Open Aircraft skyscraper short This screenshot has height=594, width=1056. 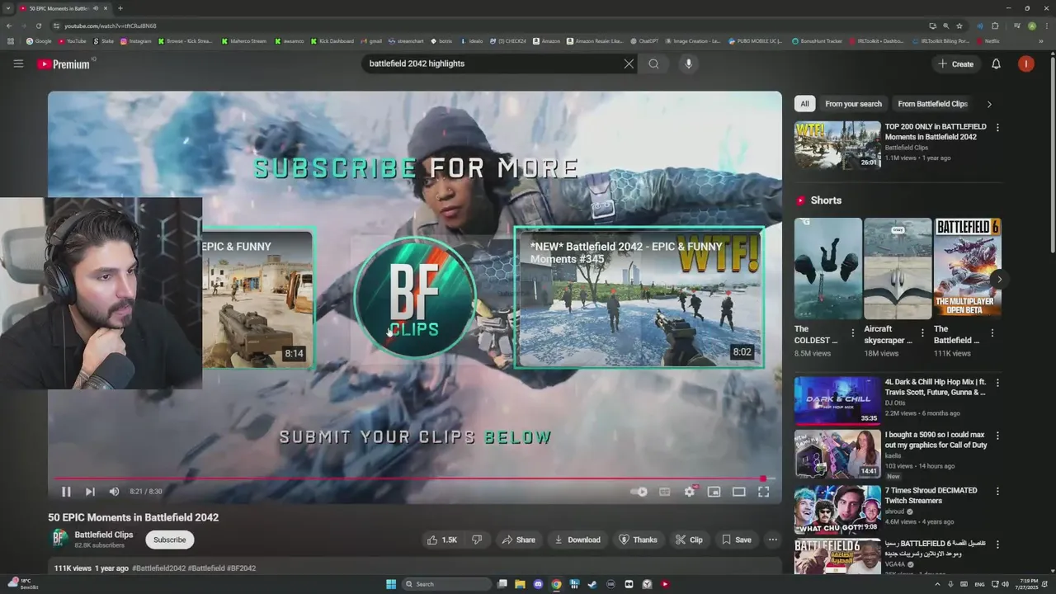(897, 269)
